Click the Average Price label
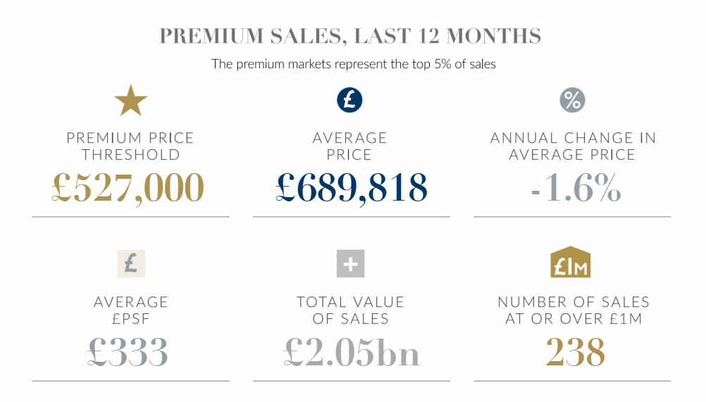706x402 pixels. pyautogui.click(x=350, y=146)
